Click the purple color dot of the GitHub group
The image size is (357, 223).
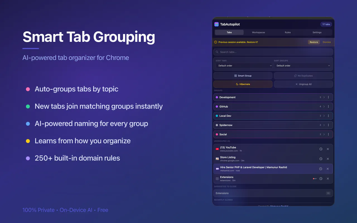point(217,106)
